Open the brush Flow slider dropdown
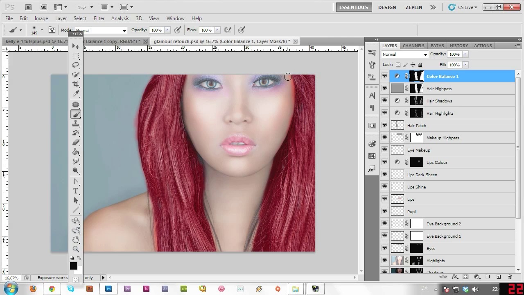Screen dimensions: 524x295 point(217,30)
